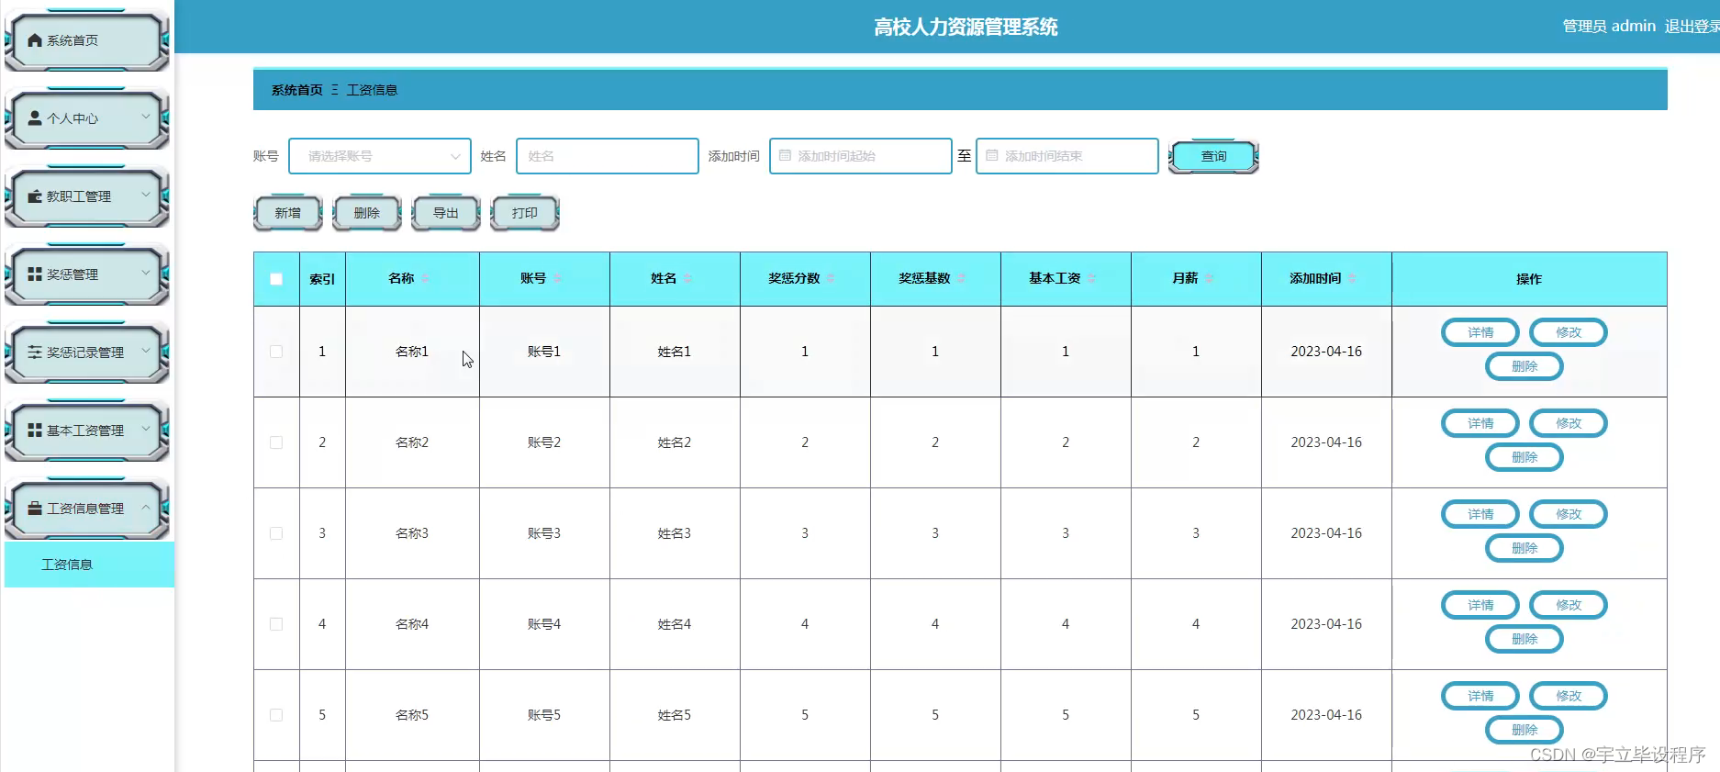Screen dimensions: 1720x772
Task: Click 删除 for row 名称1
Action: click(1525, 366)
